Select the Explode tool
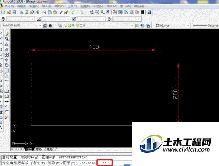 point(6,117)
